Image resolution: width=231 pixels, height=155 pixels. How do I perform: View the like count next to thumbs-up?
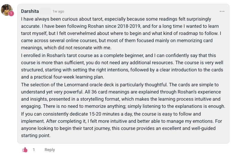(x=34, y=150)
